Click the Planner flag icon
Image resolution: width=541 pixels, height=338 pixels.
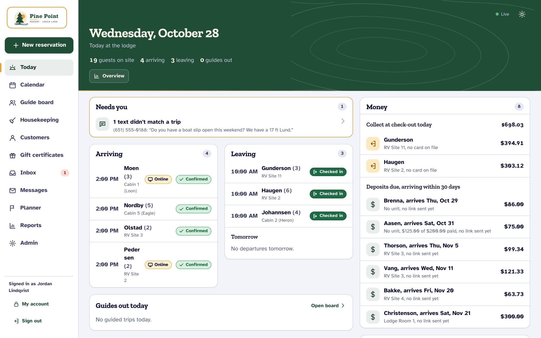[12, 208]
